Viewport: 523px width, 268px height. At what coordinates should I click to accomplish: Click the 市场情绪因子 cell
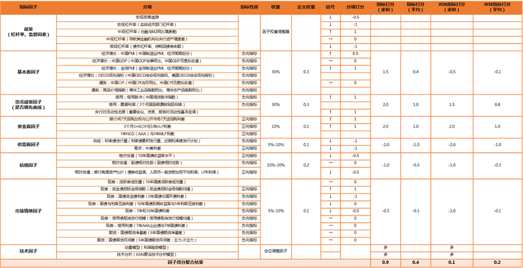point(28,211)
